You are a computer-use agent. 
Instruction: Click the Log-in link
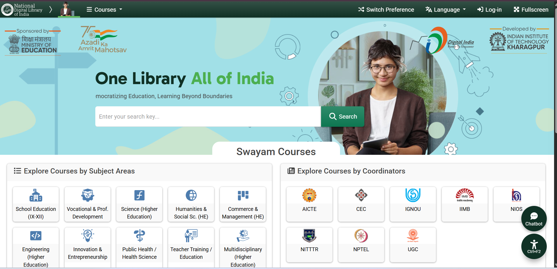click(489, 10)
